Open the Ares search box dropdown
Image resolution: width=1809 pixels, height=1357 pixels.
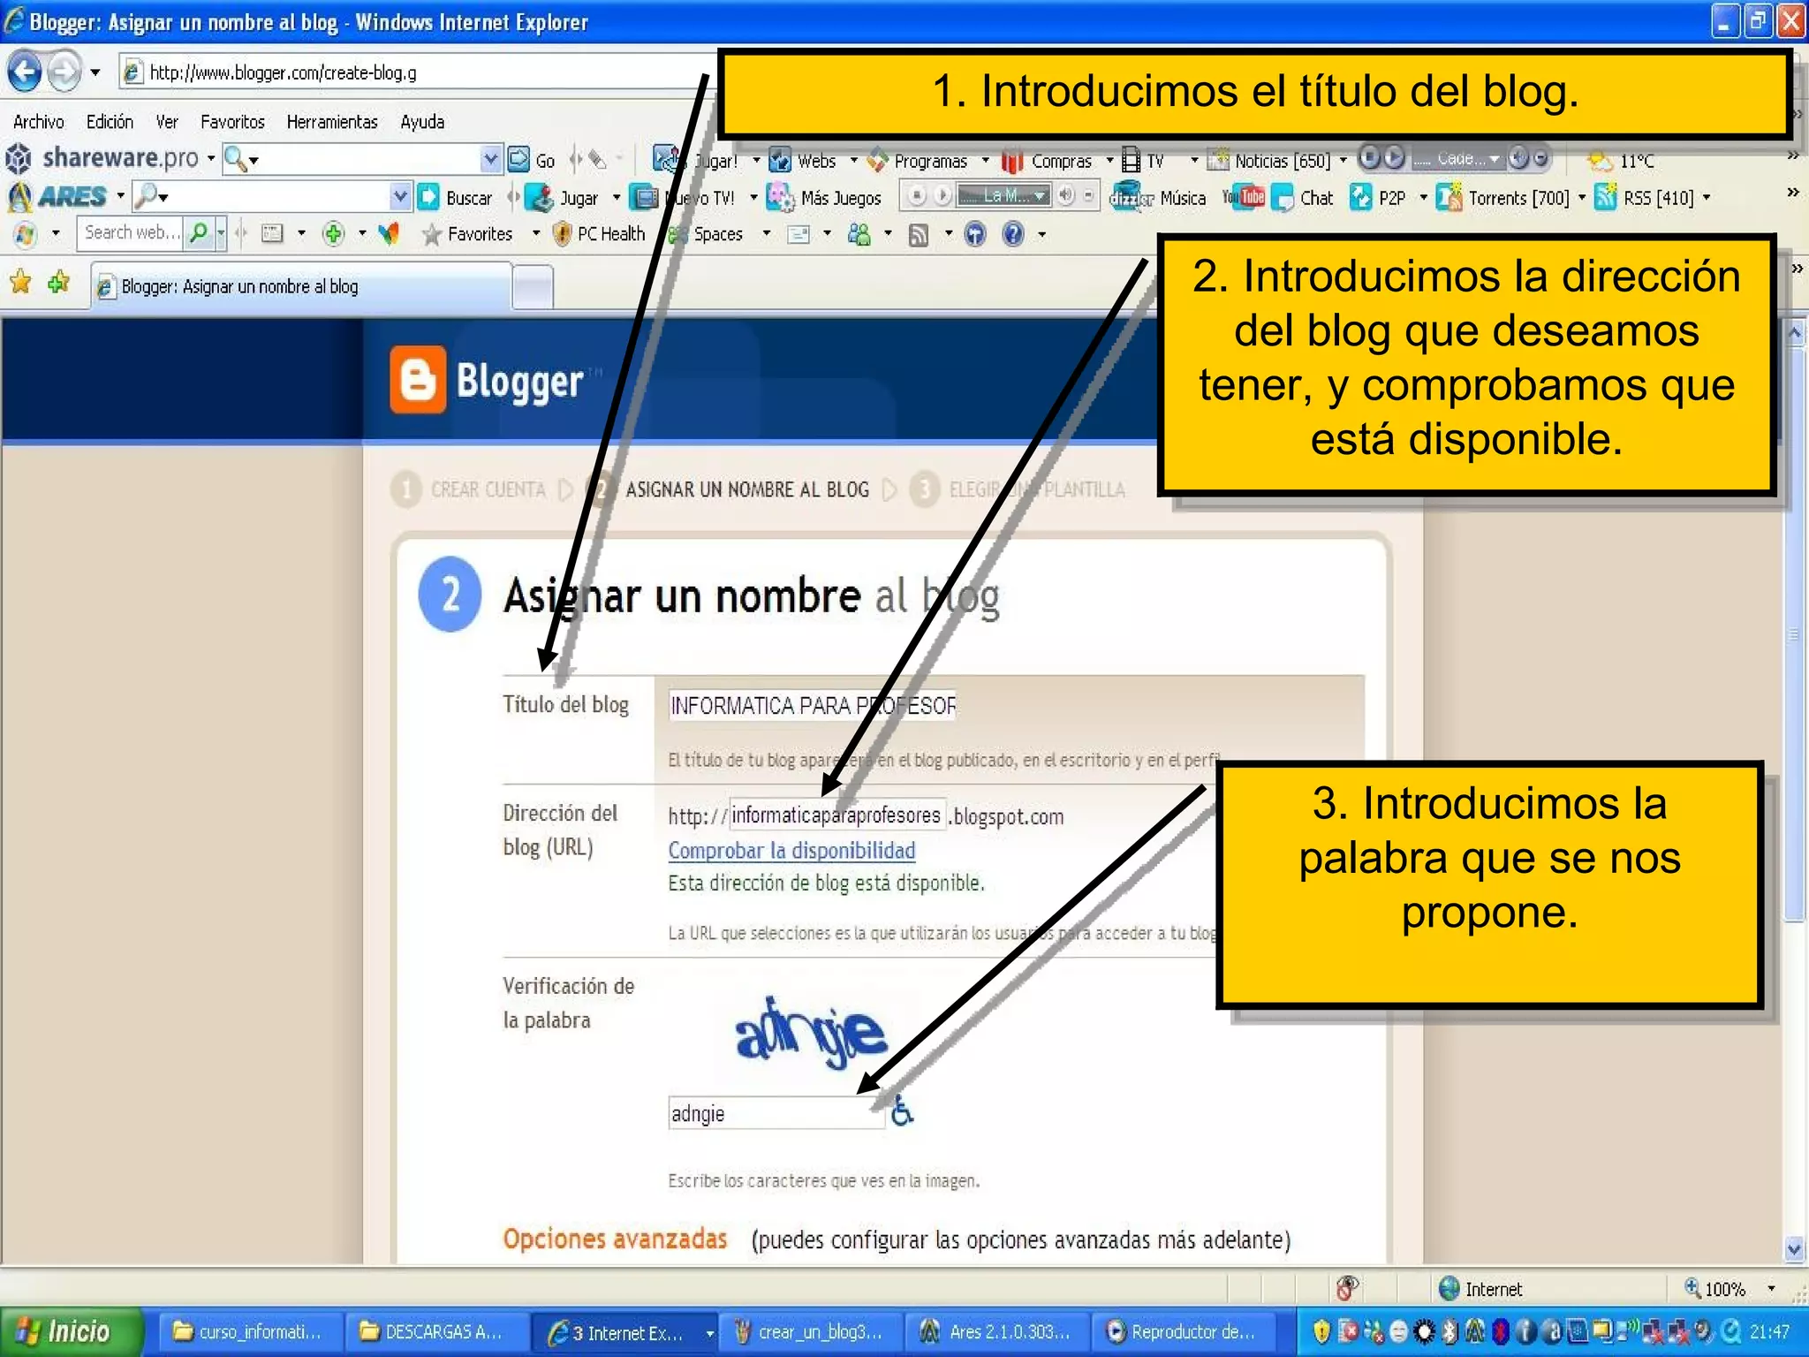coord(400,196)
